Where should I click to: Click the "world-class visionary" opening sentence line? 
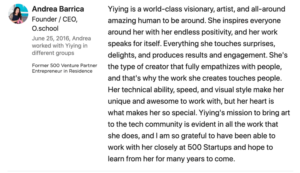(197, 9)
